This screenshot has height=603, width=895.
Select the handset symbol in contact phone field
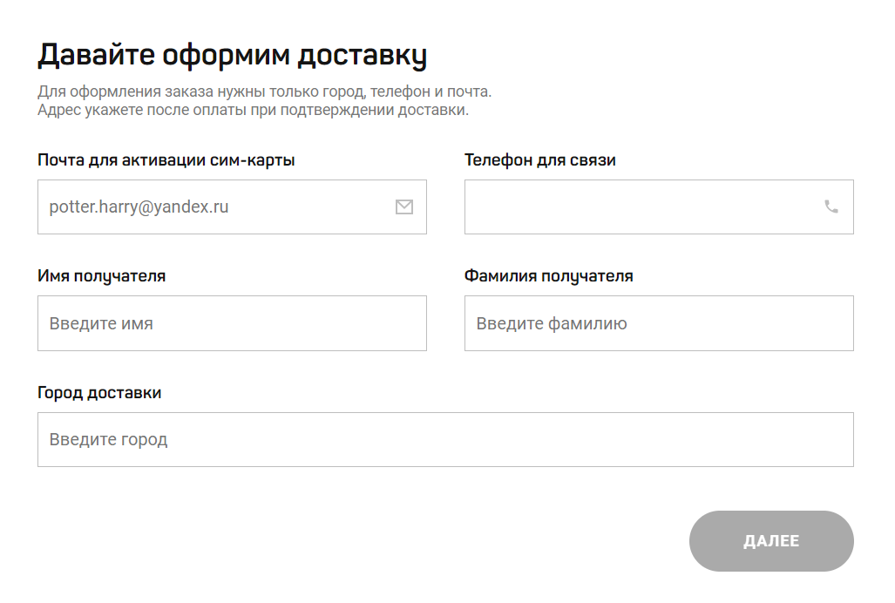[831, 207]
